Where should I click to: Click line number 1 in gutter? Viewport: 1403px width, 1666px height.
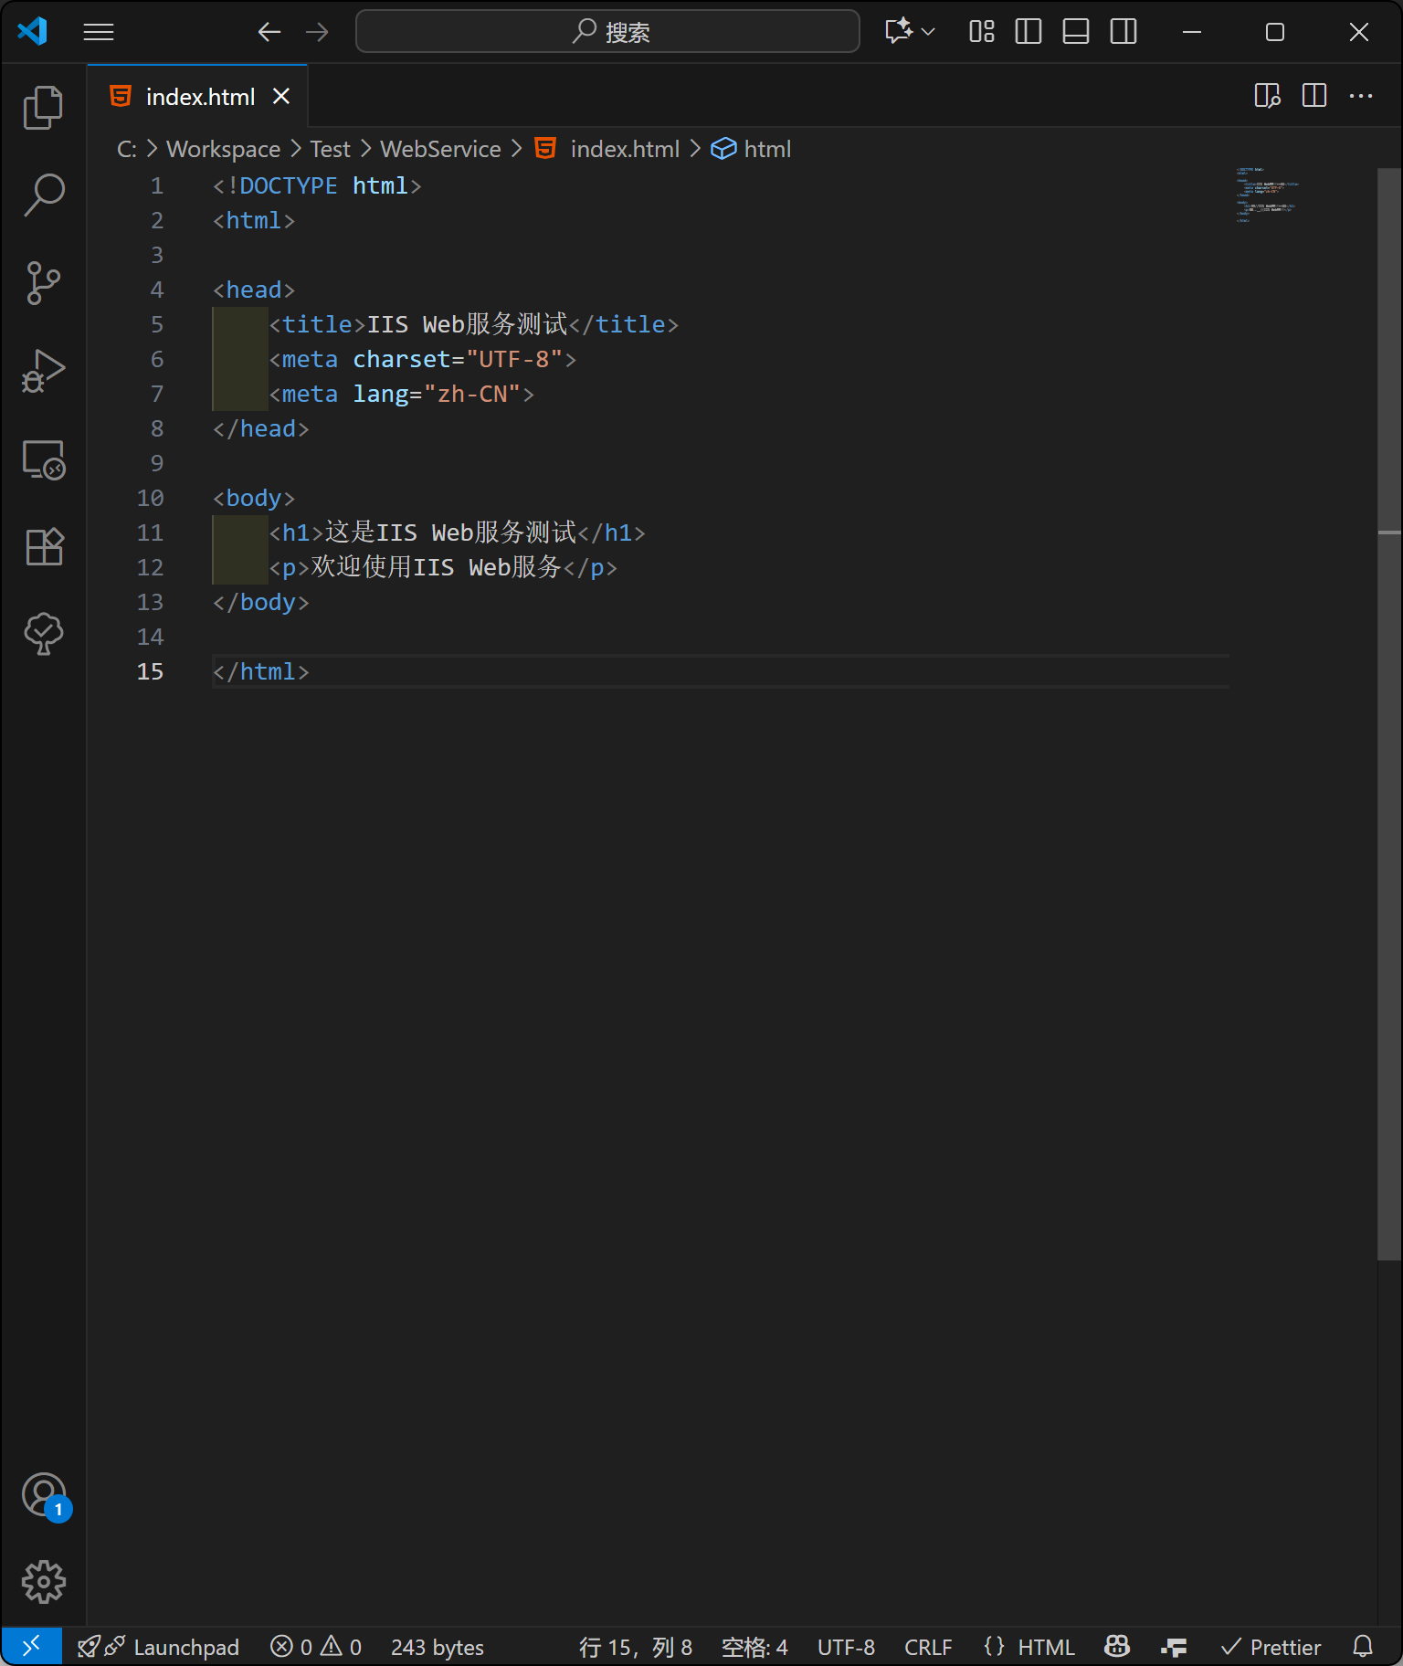tap(157, 185)
